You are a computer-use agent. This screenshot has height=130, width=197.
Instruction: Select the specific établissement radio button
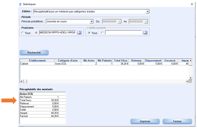click(x=102, y=33)
